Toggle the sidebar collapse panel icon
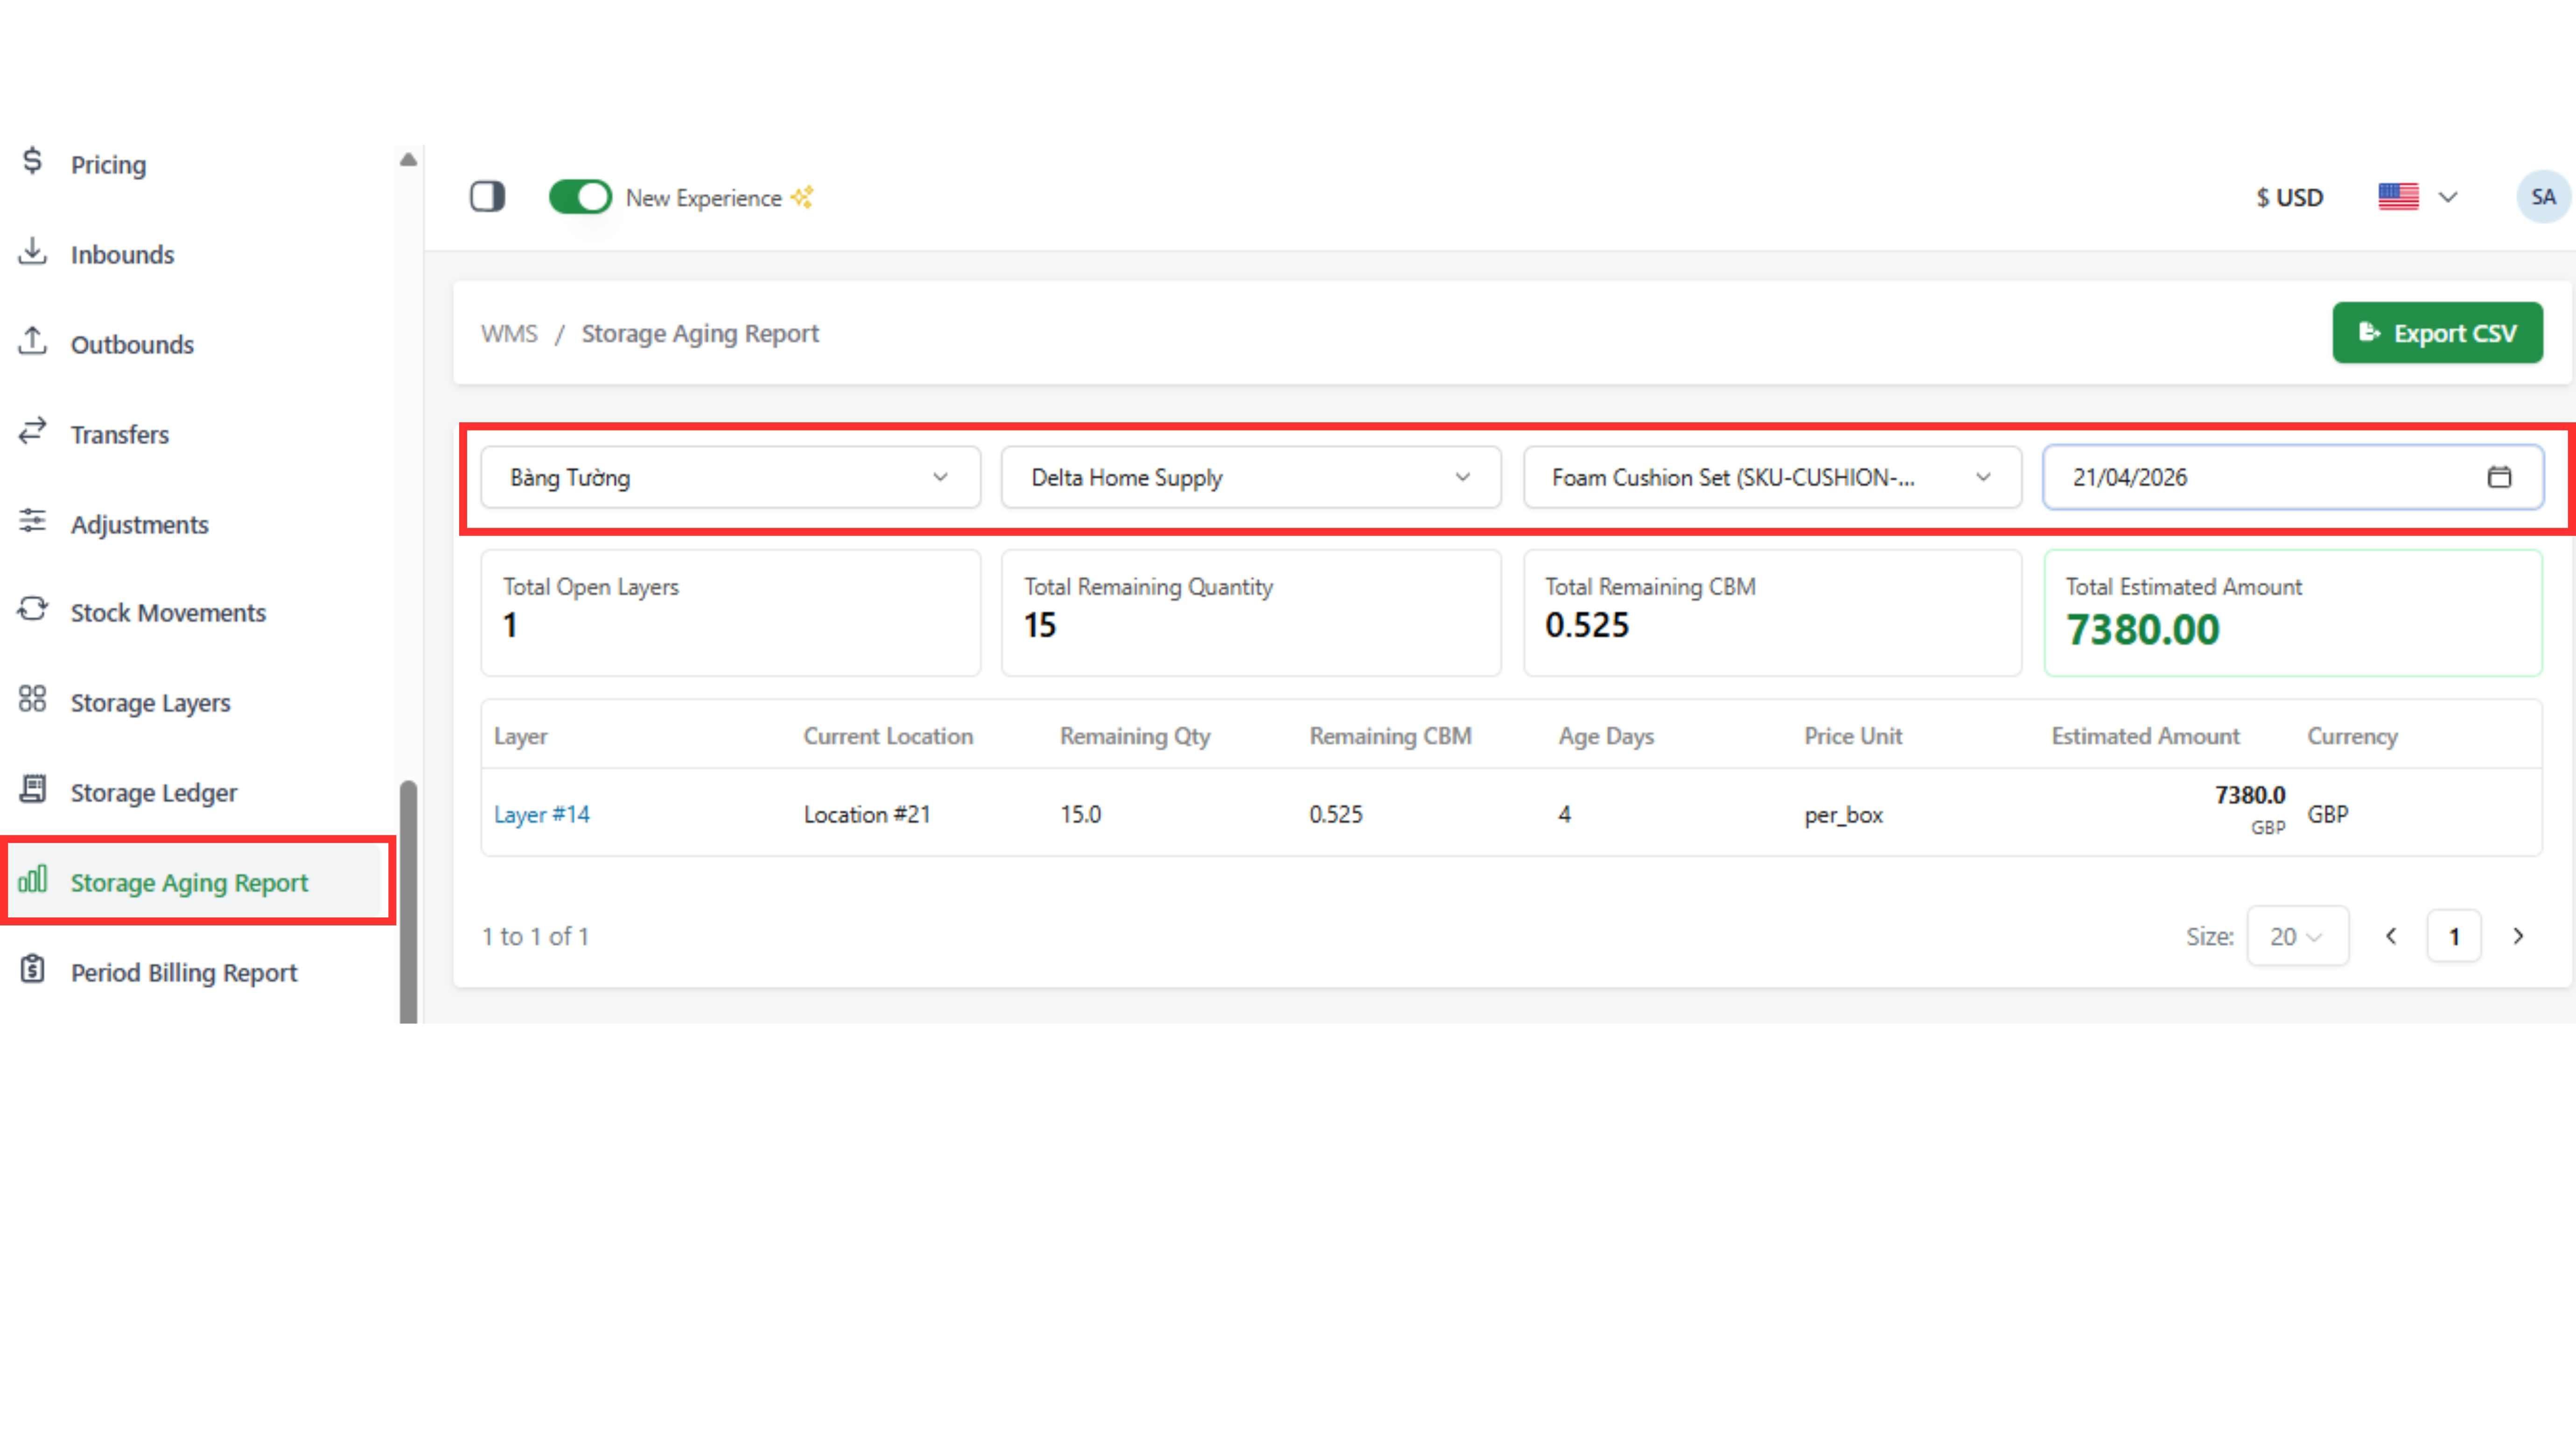2576x1449 pixels. click(487, 197)
